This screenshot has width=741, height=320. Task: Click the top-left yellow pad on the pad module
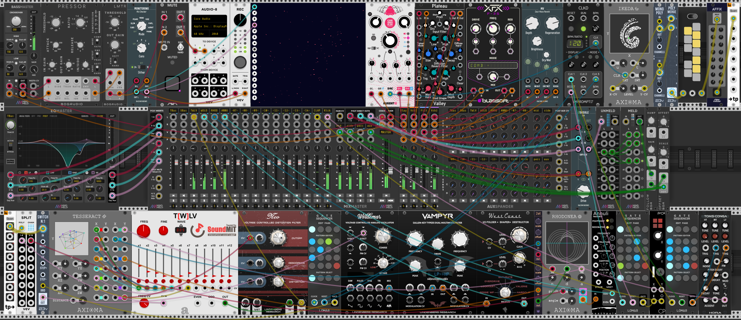pyautogui.click(x=688, y=31)
